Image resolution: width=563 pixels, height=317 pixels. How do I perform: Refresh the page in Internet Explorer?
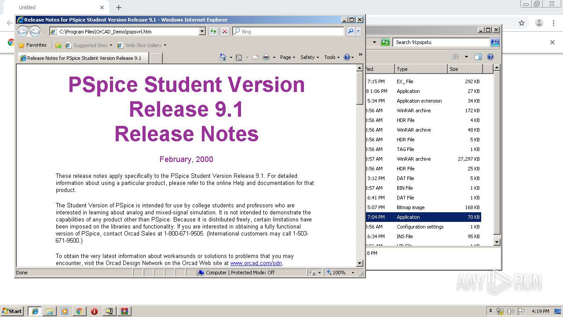(x=213, y=31)
